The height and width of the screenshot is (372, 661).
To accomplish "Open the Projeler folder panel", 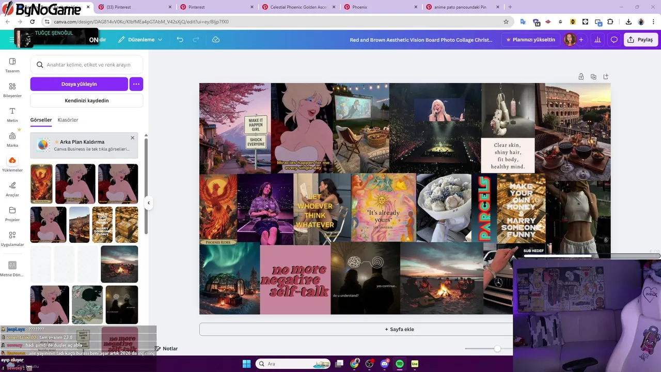I will coord(12,213).
